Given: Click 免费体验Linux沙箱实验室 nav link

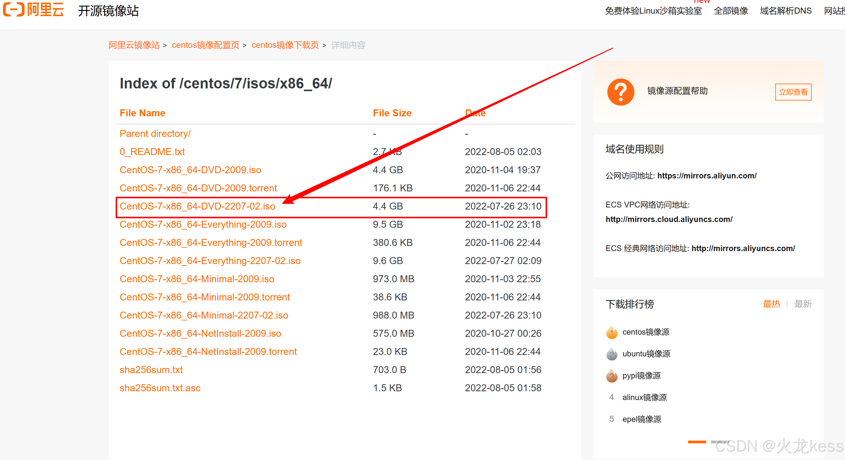Looking at the screenshot, I should tap(653, 11).
